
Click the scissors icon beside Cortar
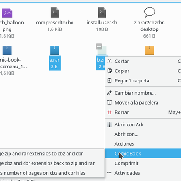pos(110,61)
